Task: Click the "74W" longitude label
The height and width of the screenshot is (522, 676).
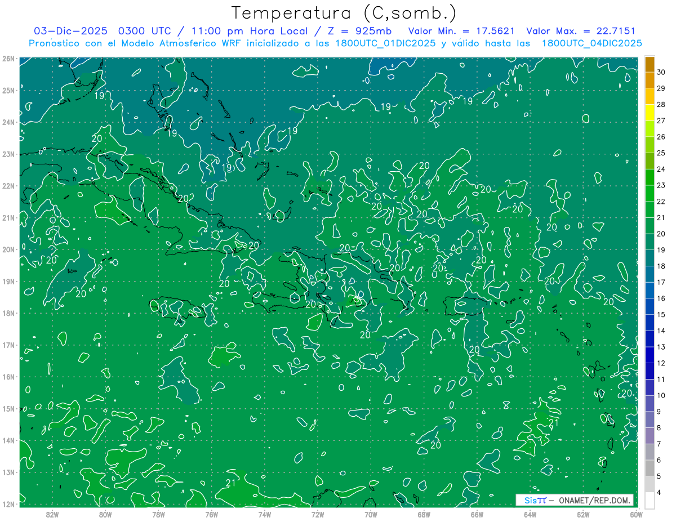Action: tap(265, 514)
